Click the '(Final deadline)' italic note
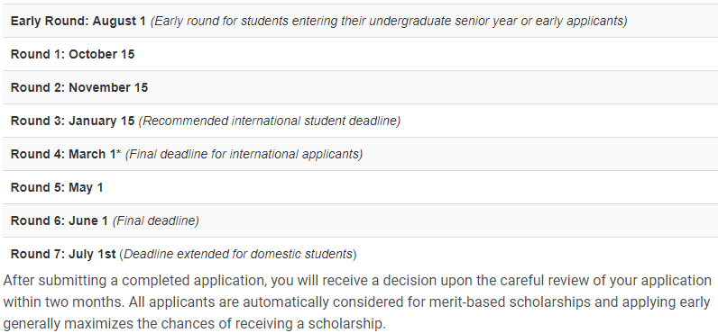Screen dimensions: 718x333 click(x=156, y=221)
